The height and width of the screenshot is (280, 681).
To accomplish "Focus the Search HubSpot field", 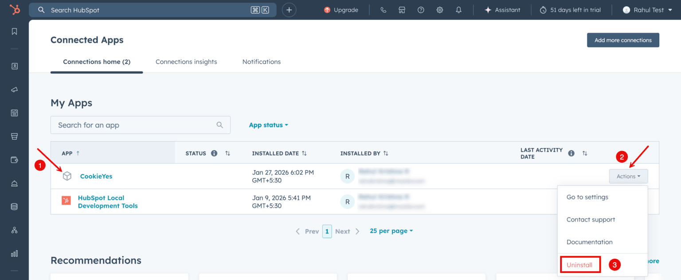I will [153, 10].
